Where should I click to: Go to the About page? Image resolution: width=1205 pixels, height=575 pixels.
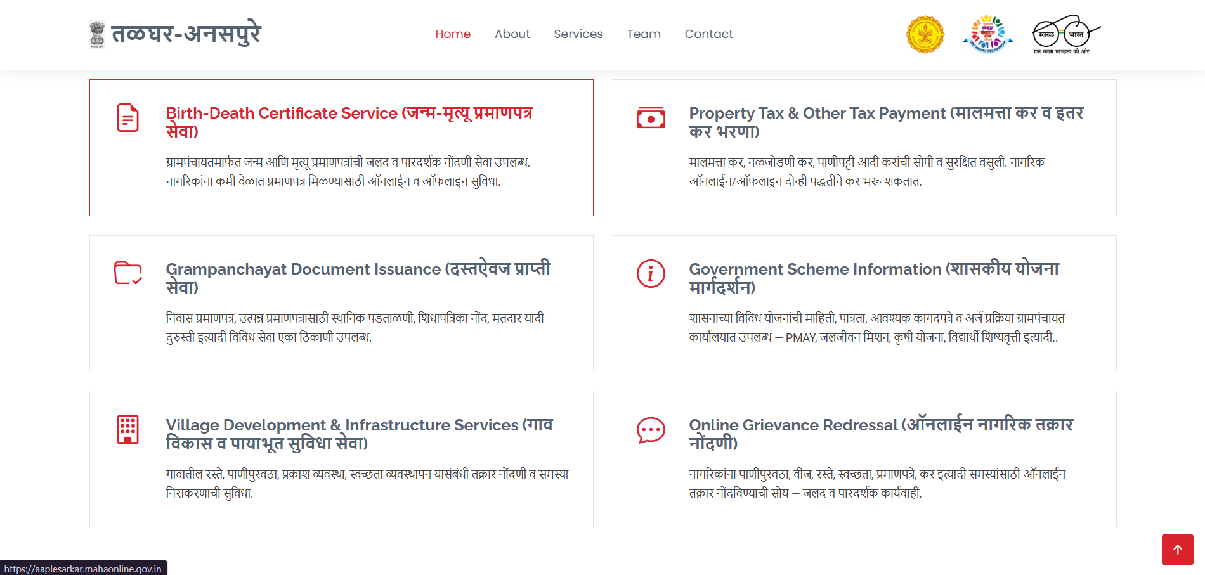[512, 34]
